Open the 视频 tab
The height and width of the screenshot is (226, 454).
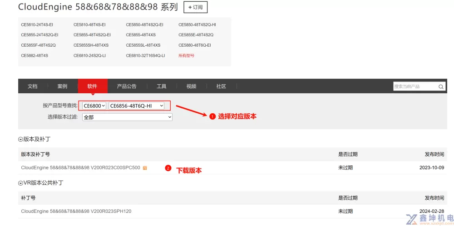click(191, 86)
